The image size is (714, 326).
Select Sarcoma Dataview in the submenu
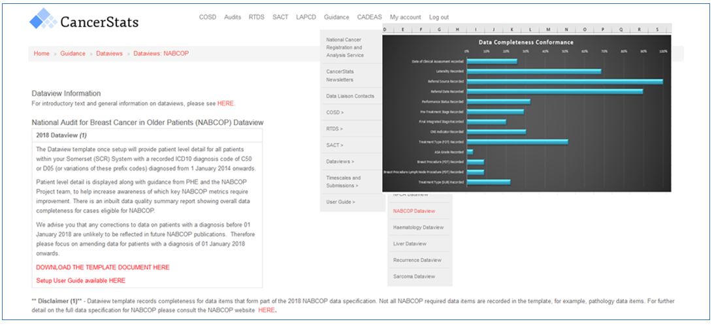pyautogui.click(x=414, y=276)
